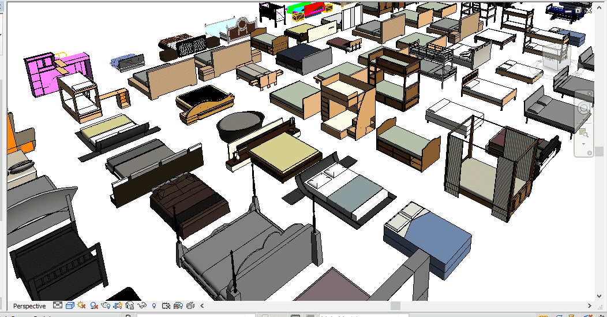607x317 pixels.
Task: Click the crop region control icon
Action: 118,305
